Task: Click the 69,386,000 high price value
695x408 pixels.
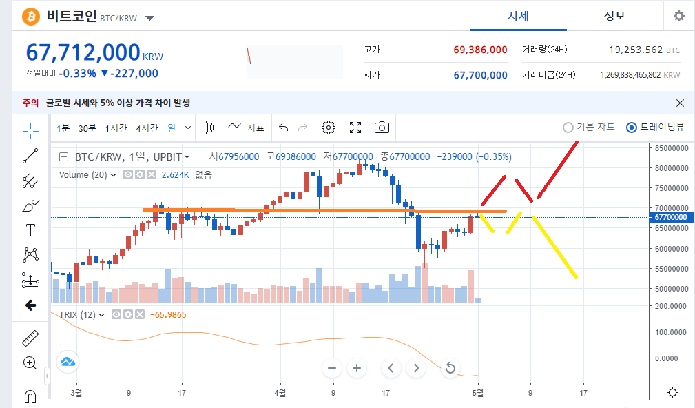Action: (x=480, y=50)
